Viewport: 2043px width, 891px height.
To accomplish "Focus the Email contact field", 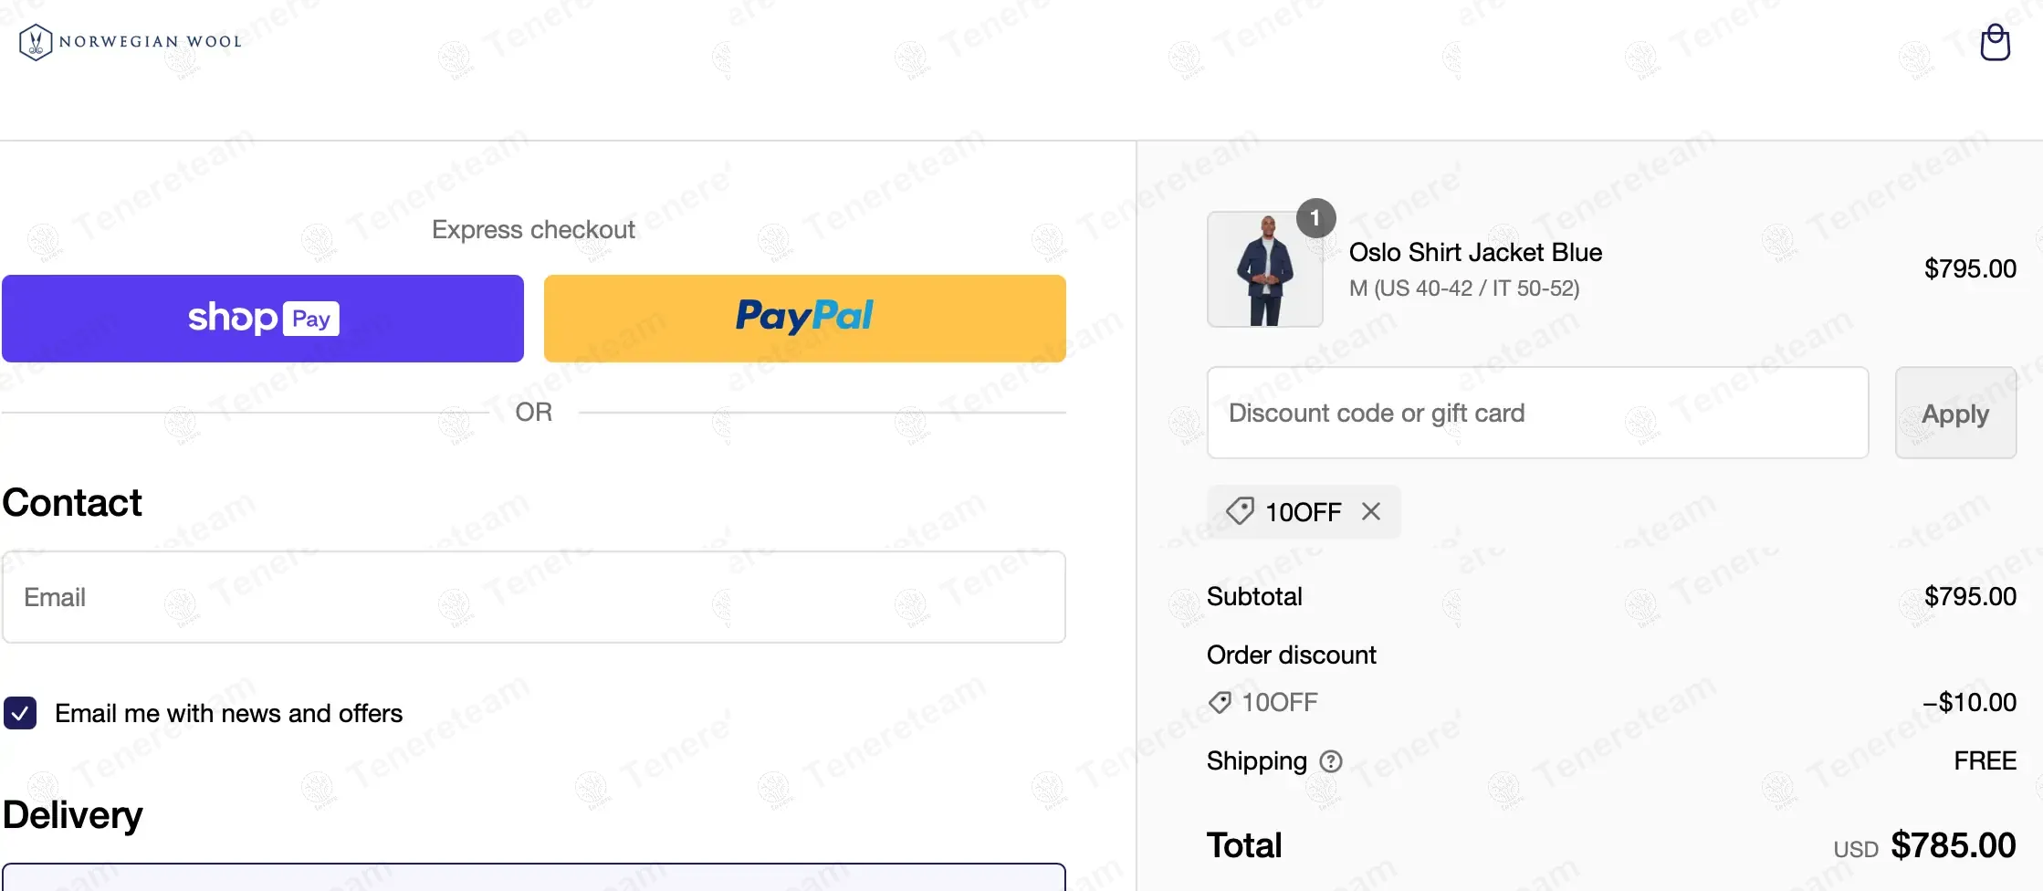I will pos(533,597).
